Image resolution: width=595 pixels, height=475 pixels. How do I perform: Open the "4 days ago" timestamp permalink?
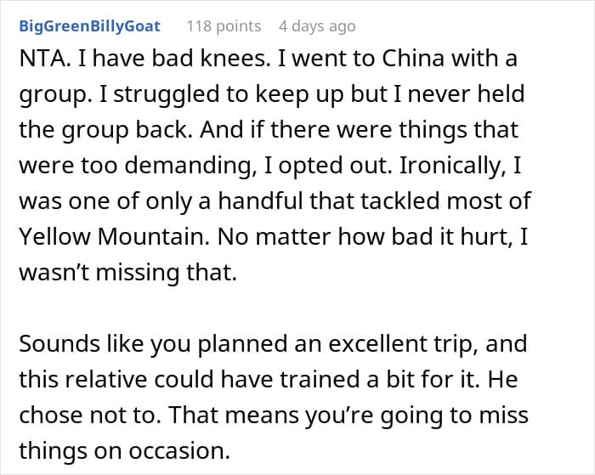pyautogui.click(x=317, y=26)
